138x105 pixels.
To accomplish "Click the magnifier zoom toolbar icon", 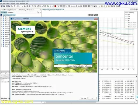I will coord(96,6).
